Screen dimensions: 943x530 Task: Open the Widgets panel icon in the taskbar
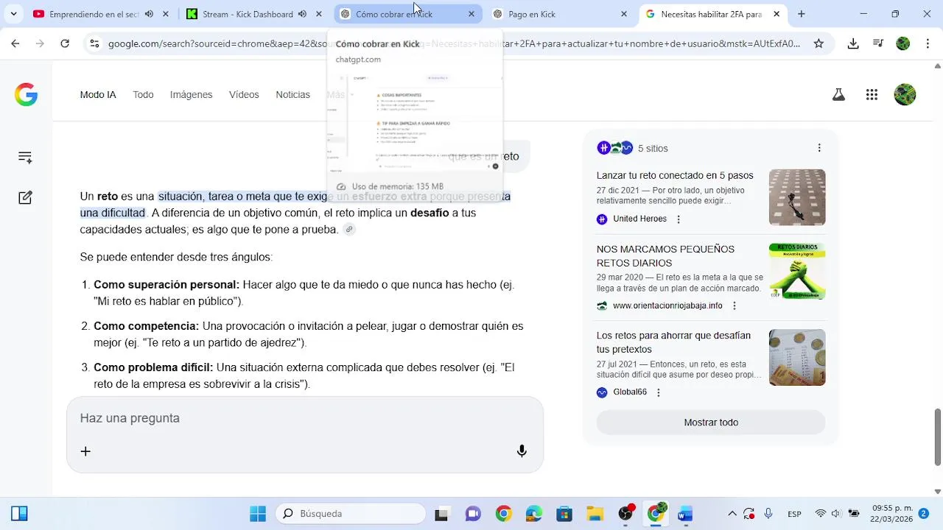[19, 514]
